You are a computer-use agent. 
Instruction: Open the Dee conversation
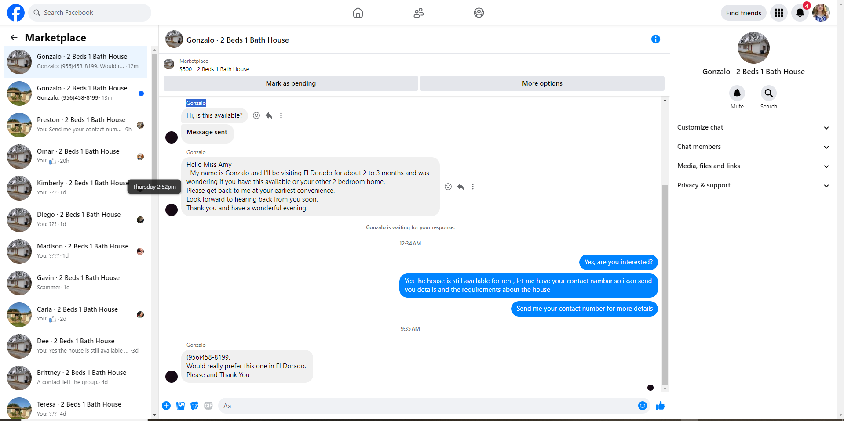76,346
